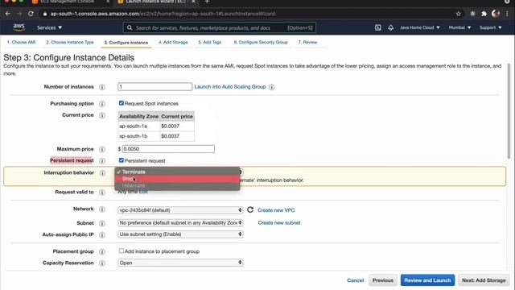Click Review and Launch
Screen dimensions: 515x290
(427, 280)
